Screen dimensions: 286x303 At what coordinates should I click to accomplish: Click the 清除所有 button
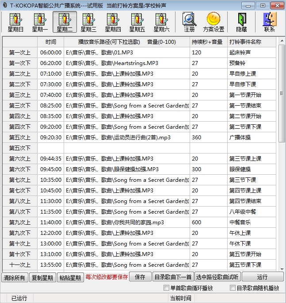click(15, 278)
